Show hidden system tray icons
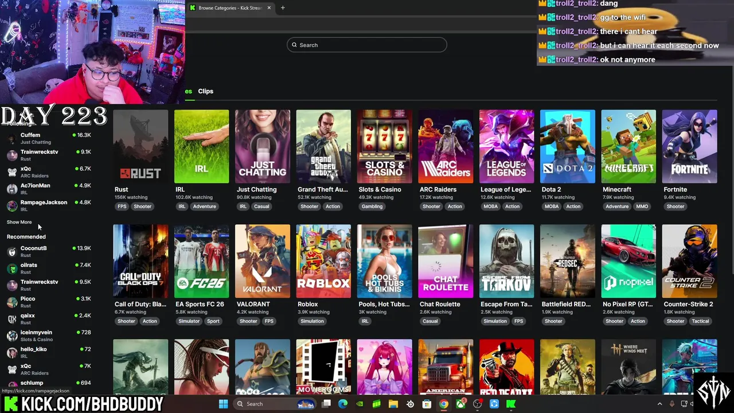 659,404
